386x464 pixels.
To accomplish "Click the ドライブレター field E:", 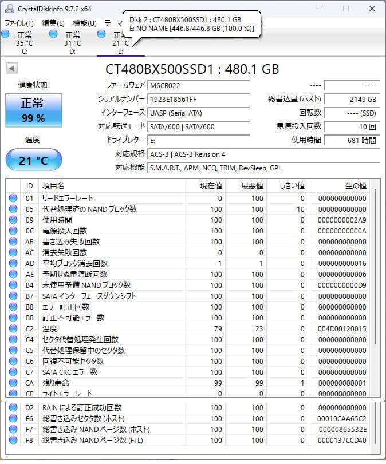I will pyautogui.click(x=199, y=141).
